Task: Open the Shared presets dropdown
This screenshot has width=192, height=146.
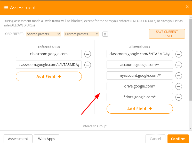Action: click(43, 34)
